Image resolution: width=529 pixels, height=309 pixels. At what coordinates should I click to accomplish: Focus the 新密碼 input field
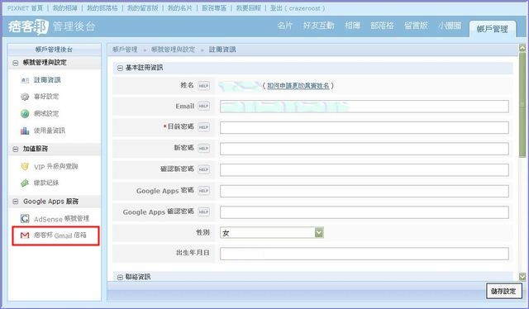[365, 149]
